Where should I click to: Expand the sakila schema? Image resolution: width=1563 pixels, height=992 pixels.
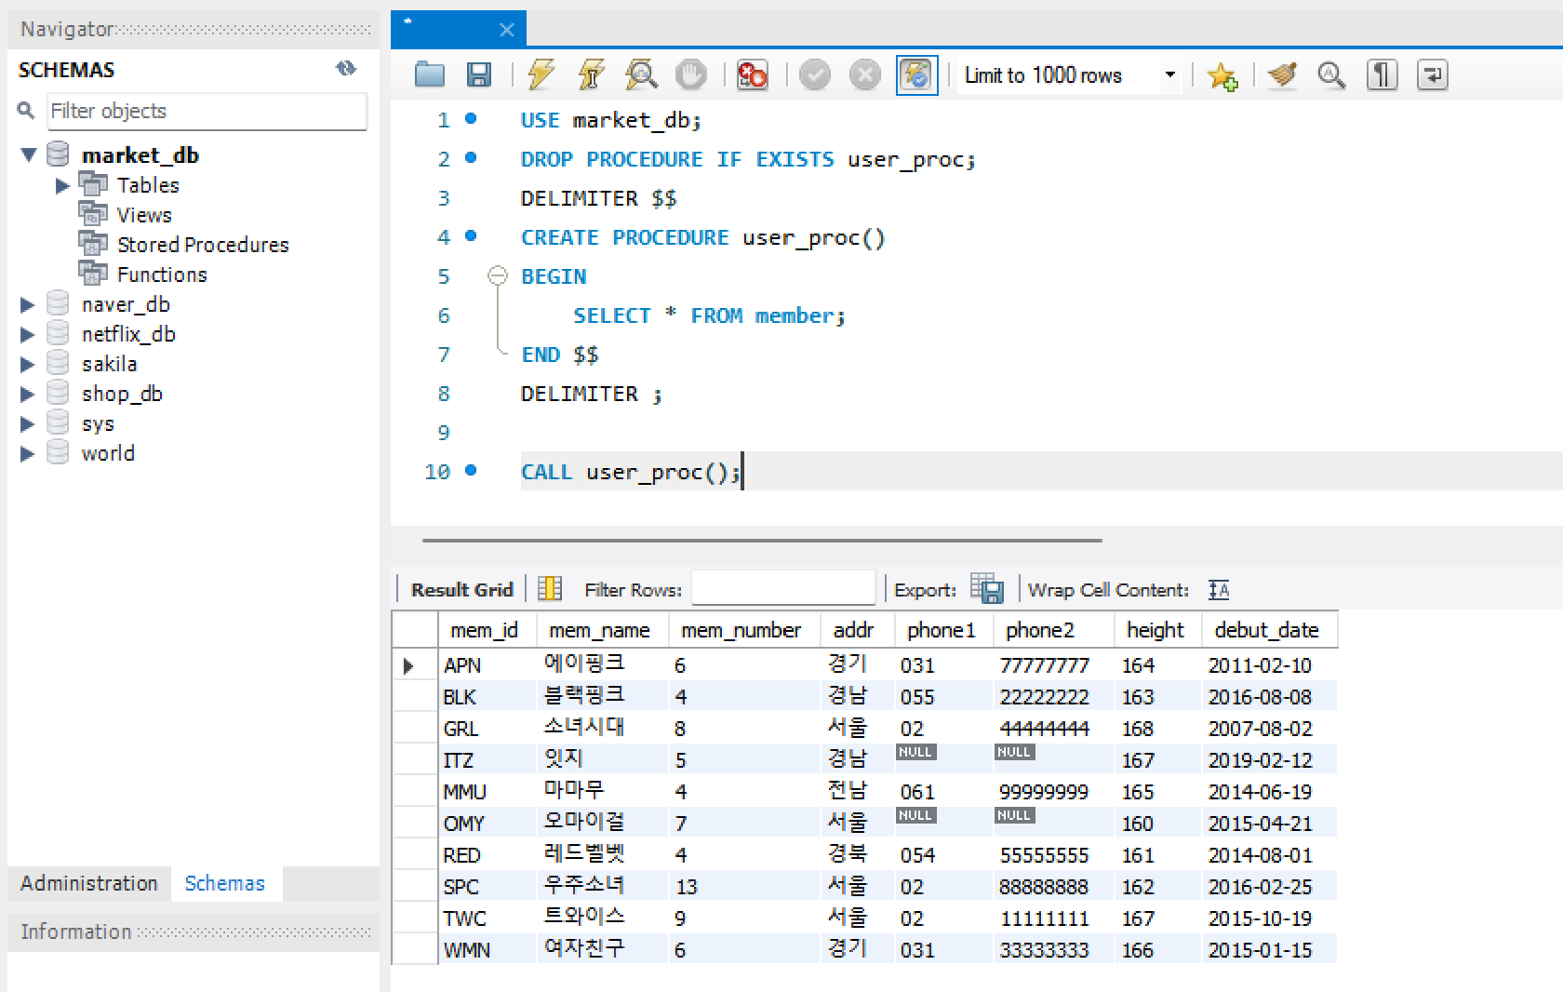pos(28,364)
